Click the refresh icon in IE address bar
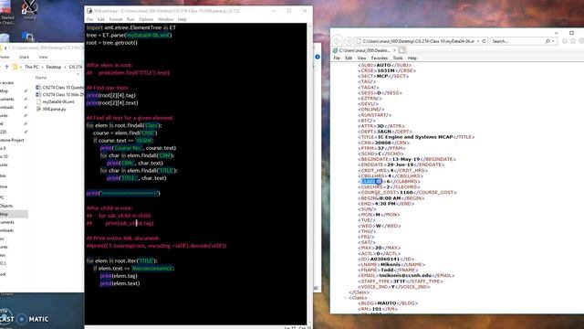This screenshot has height=329, width=584. pos(484,41)
